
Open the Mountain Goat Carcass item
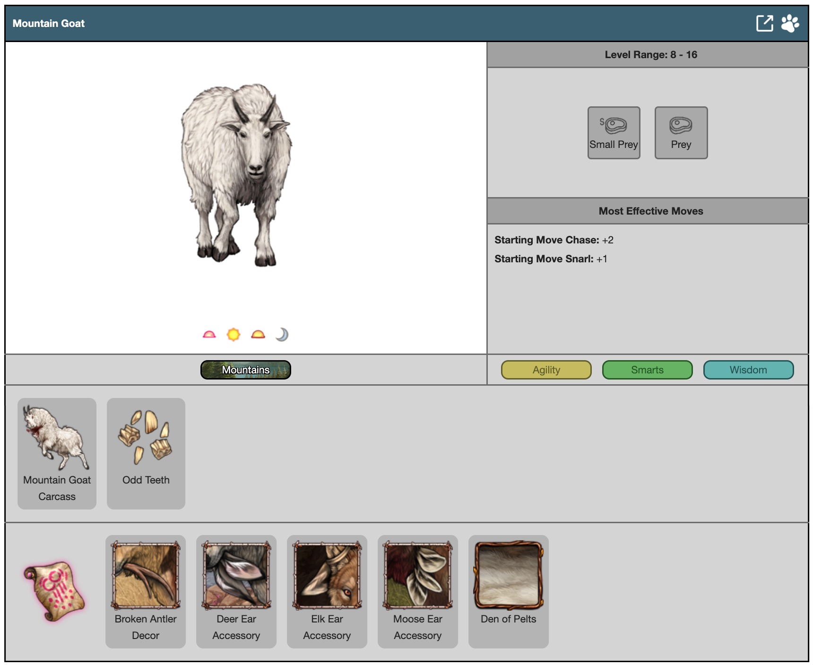[x=57, y=453]
